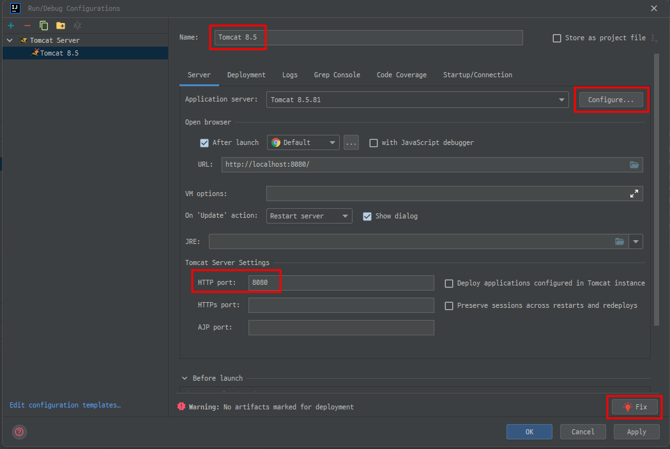Screen dimensions: 670x449
Task: Enable Deploy applications configured in Tomcat instance
Action: pyautogui.click(x=449, y=284)
